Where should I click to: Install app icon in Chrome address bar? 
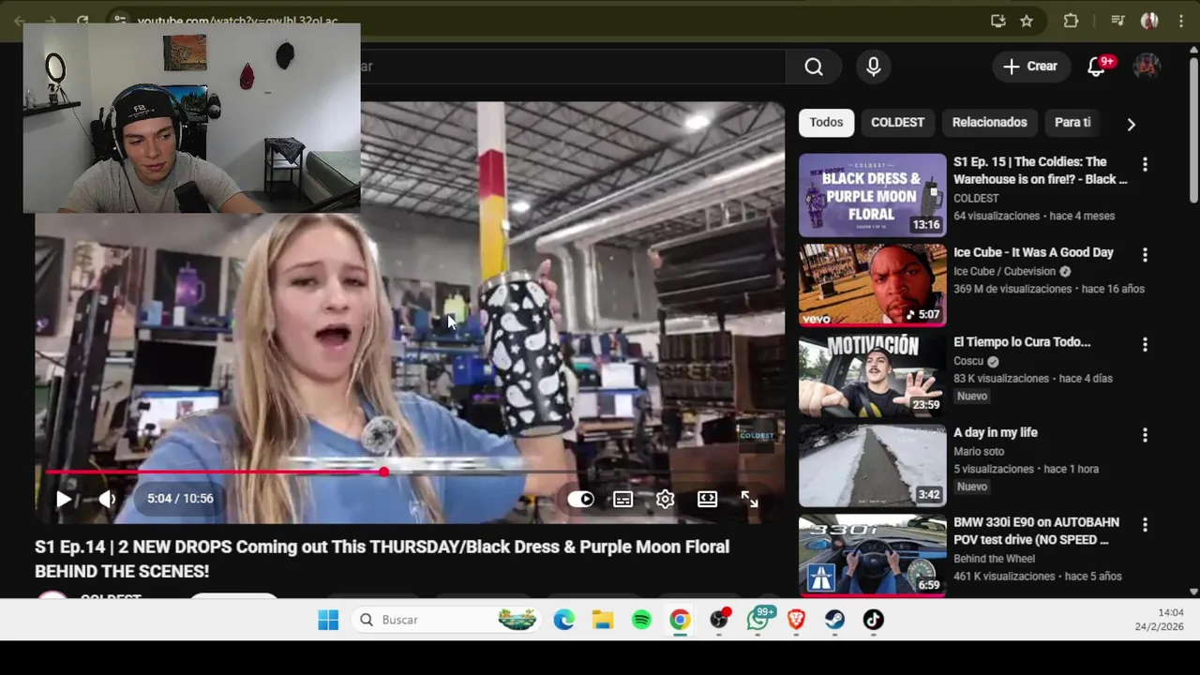point(998,21)
